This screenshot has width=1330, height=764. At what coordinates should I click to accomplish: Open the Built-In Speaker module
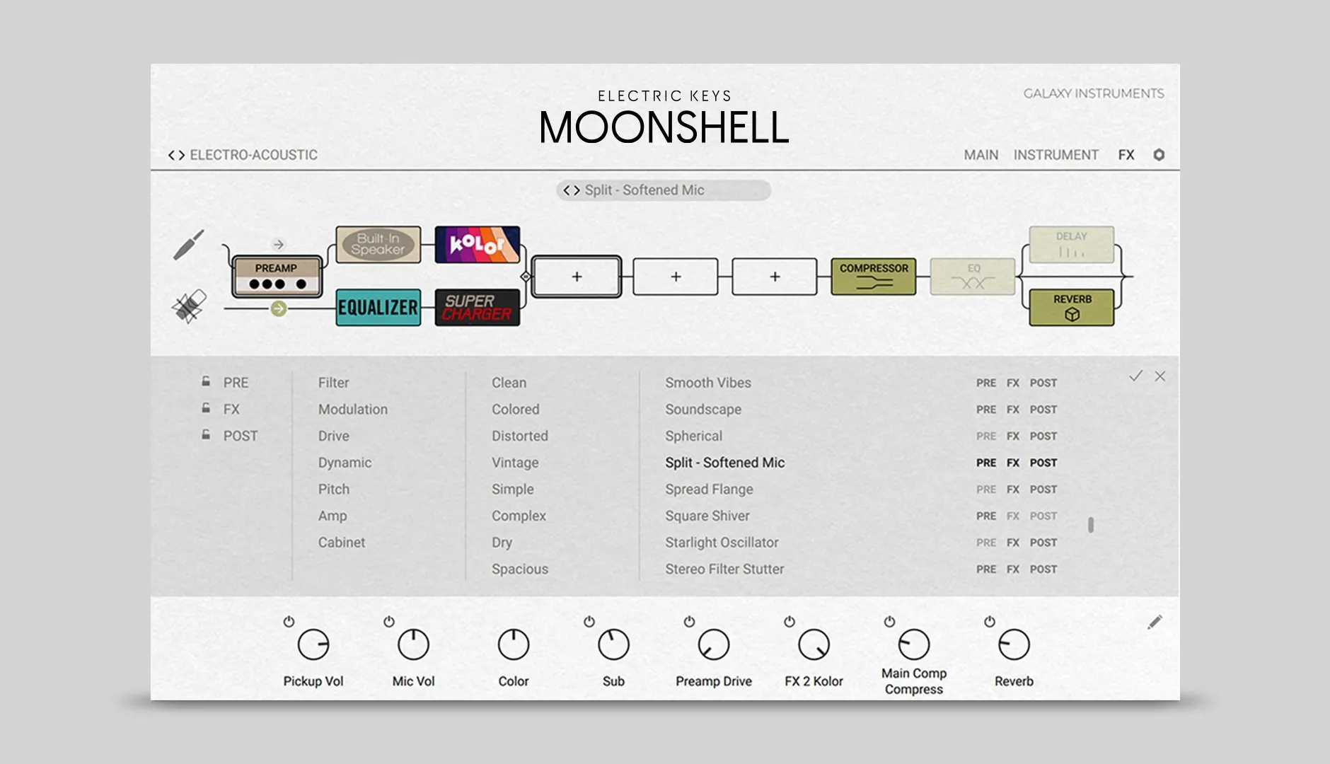pyautogui.click(x=378, y=245)
